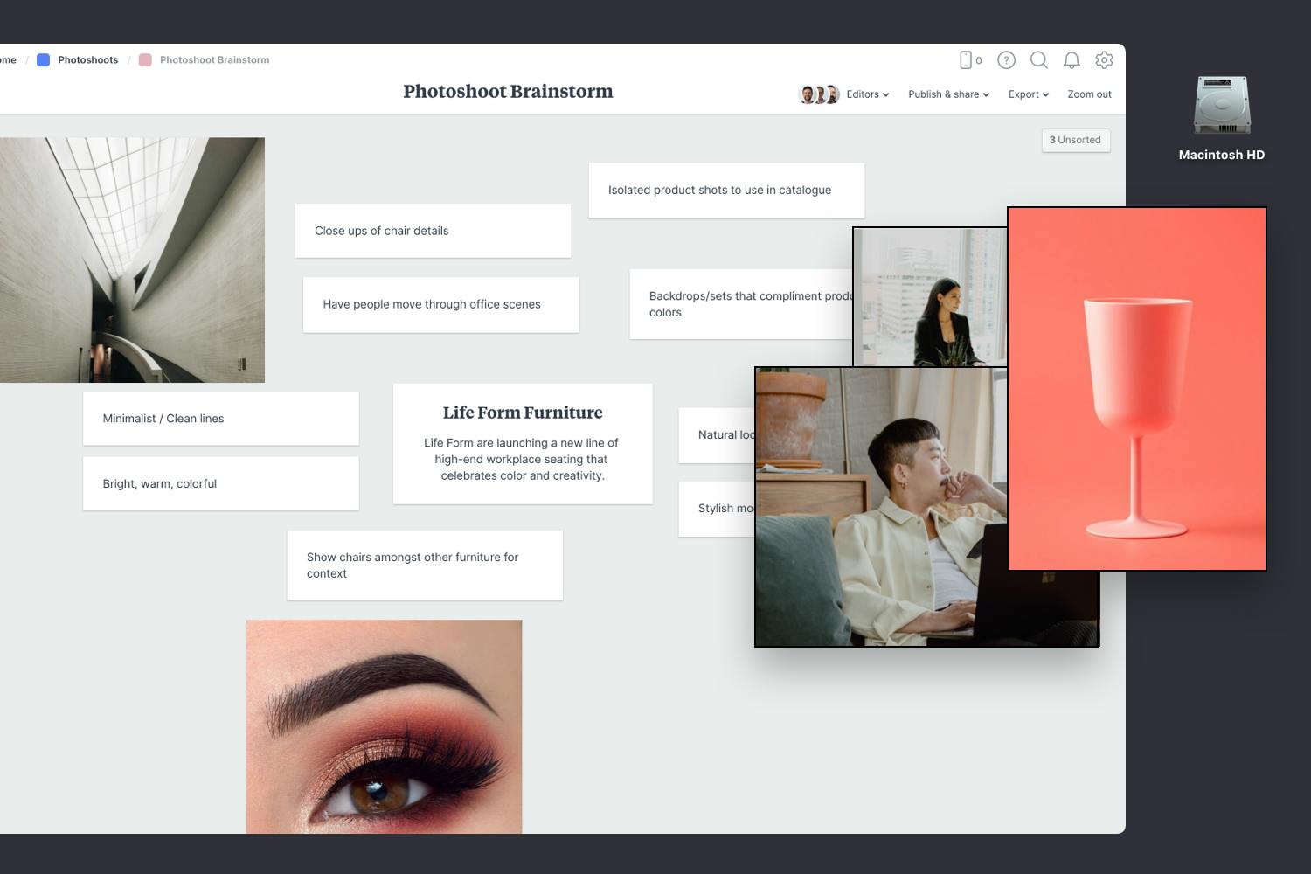Click the mobile device icon in header
Viewport: 1311px width, 874px height.
pos(966,60)
